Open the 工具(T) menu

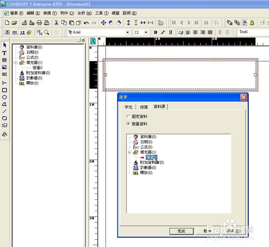point(102,13)
